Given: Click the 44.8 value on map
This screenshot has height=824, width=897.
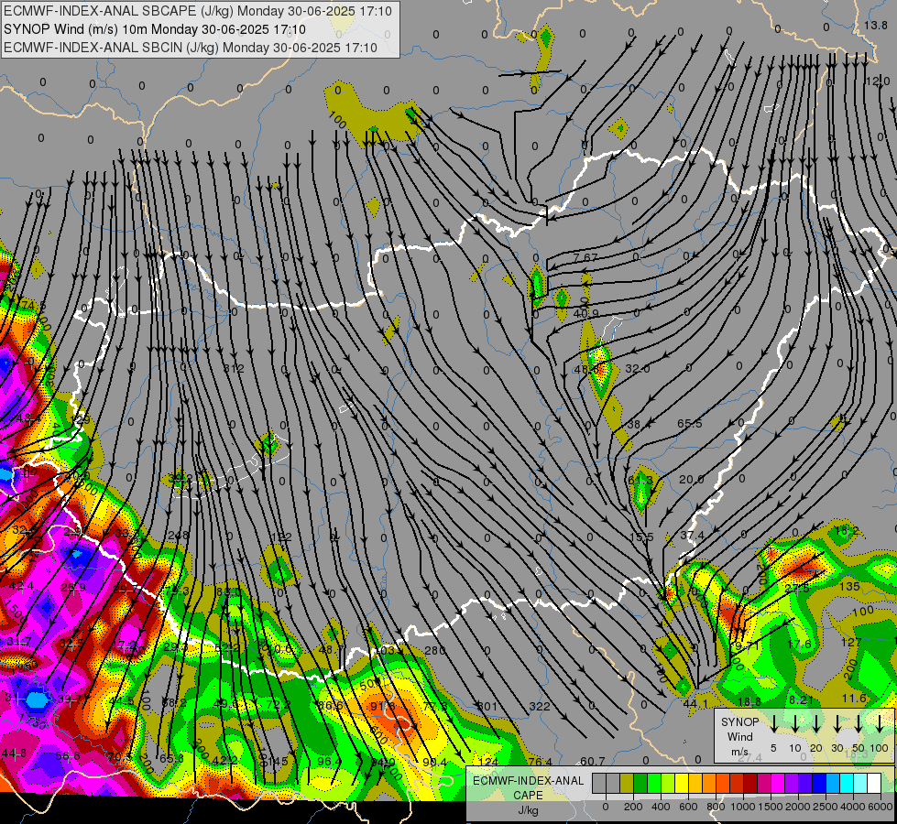Looking at the screenshot, I should tap(14, 754).
